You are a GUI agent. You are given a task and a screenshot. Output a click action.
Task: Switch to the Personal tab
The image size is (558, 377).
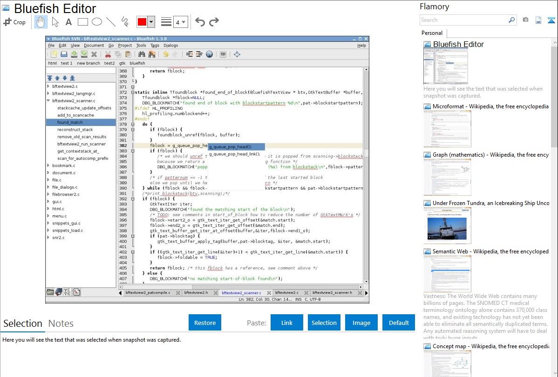click(432, 33)
